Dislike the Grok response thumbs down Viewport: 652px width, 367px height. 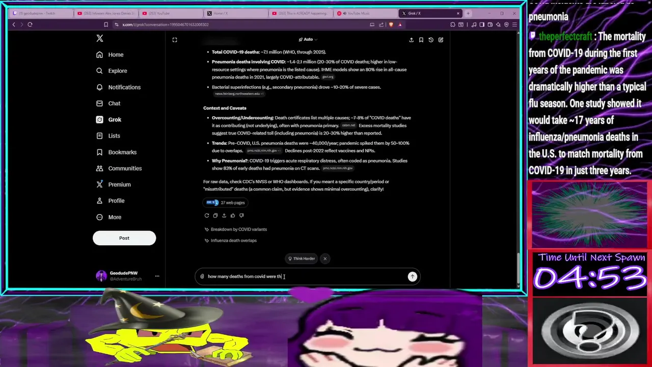[241, 215]
